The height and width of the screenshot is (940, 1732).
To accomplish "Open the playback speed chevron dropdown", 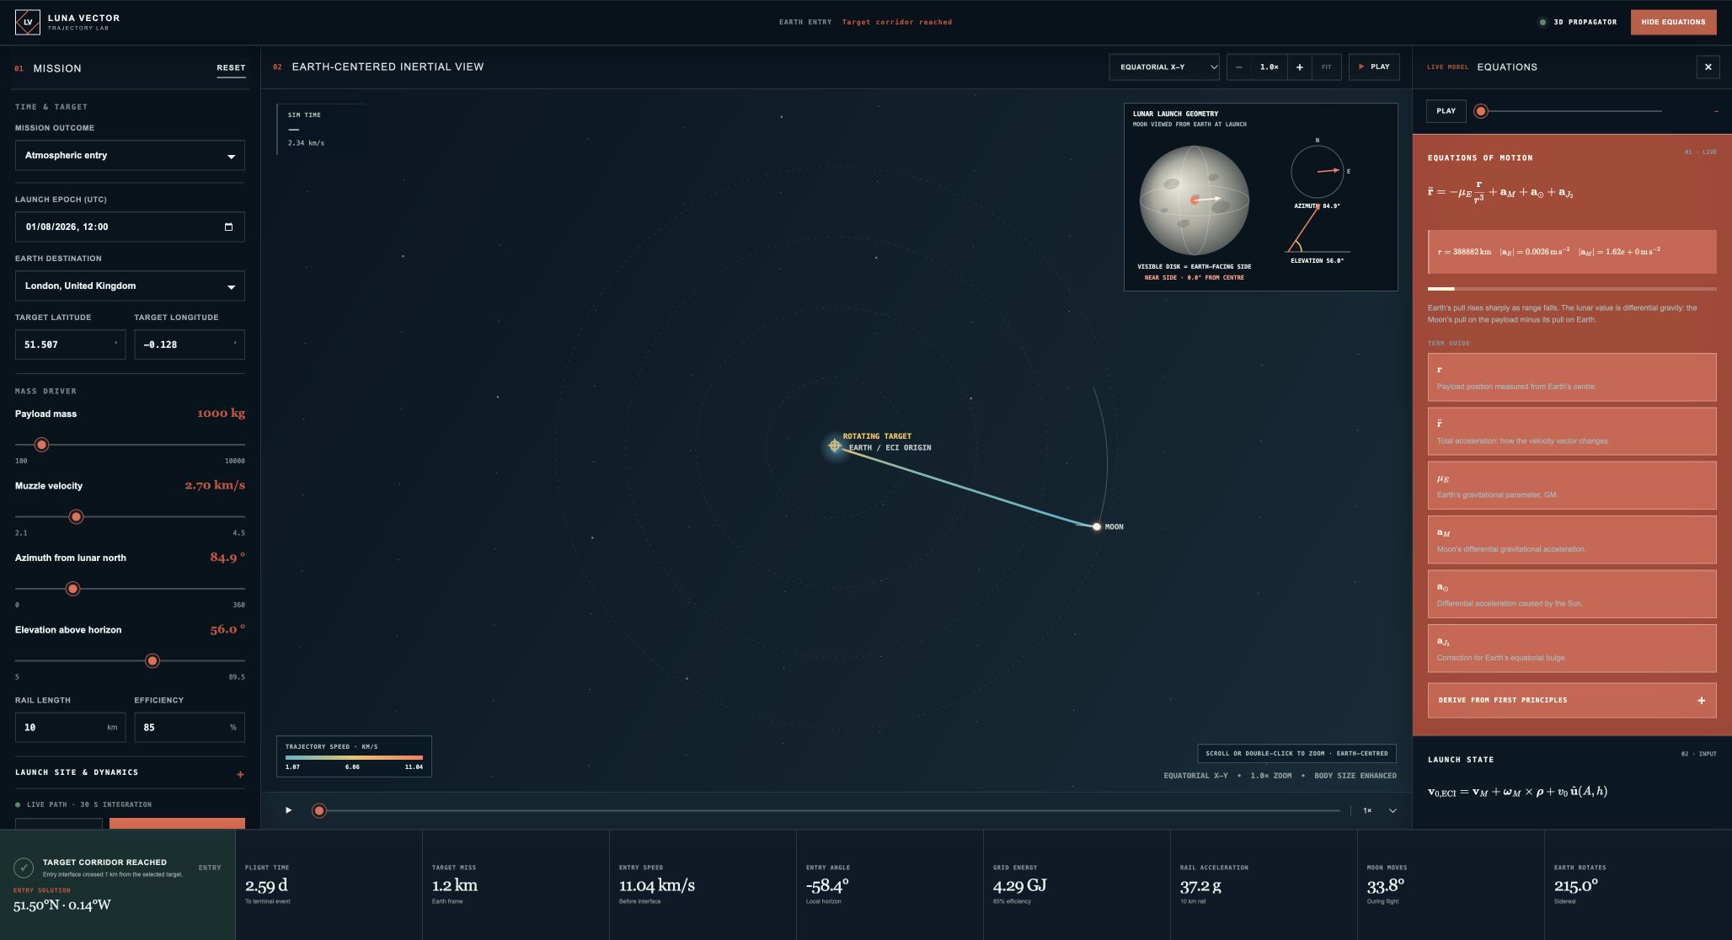I will [x=1393, y=810].
